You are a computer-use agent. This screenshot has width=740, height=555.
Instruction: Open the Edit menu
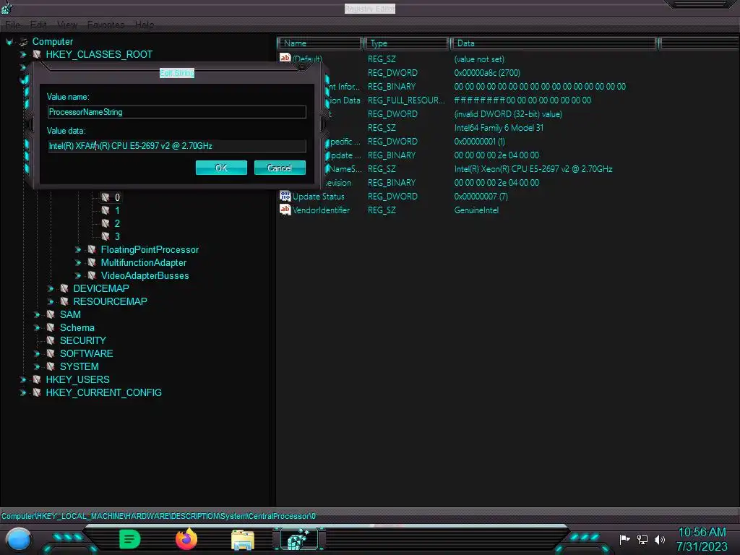point(38,25)
